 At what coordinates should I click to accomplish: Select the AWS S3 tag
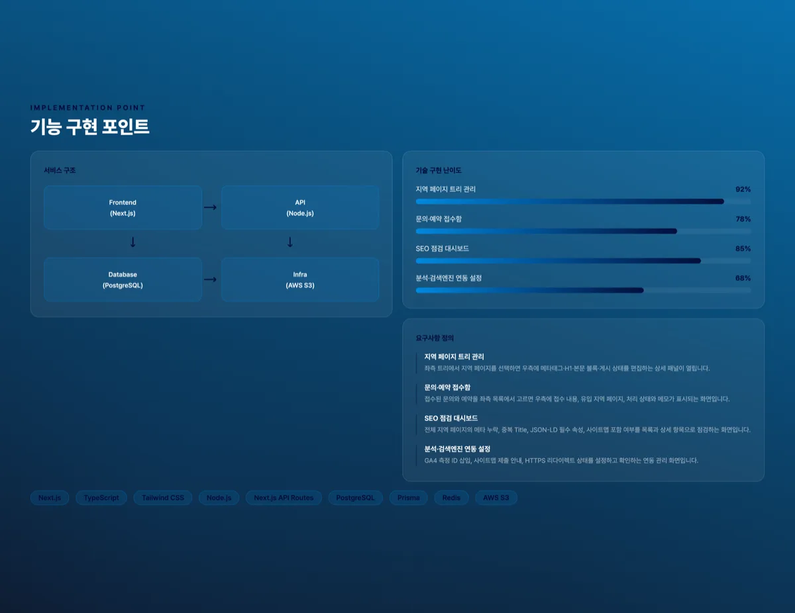pyautogui.click(x=496, y=498)
